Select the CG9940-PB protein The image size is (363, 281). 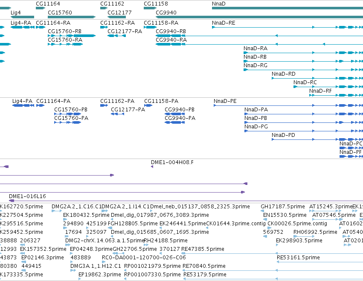[x=175, y=114]
